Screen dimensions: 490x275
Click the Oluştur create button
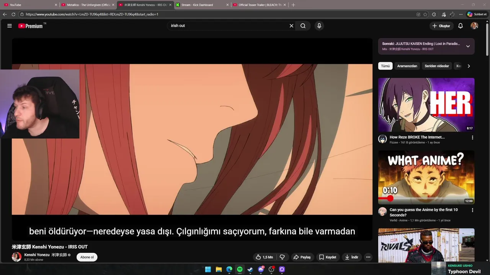(441, 26)
